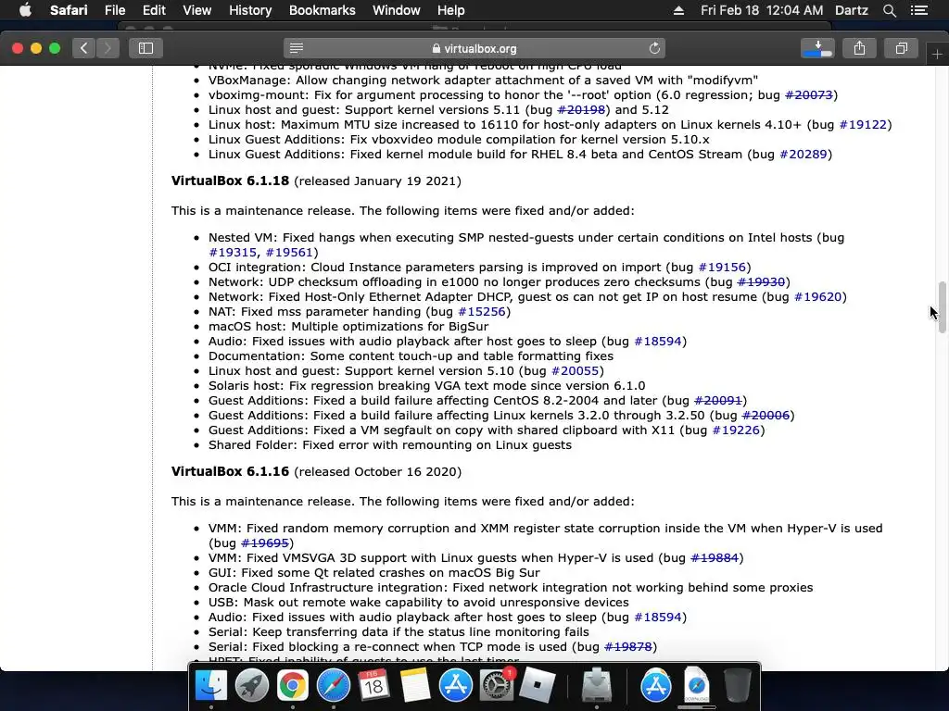Image resolution: width=949 pixels, height=711 pixels.
Task: Open the Safari download file in Dock
Action: pos(697,686)
